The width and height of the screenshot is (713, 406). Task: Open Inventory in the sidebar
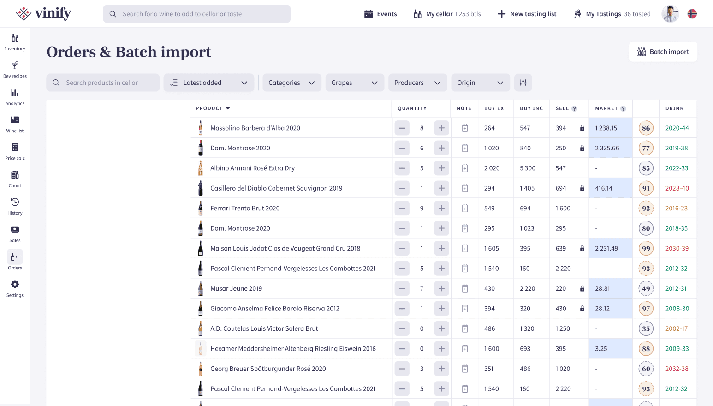click(15, 42)
